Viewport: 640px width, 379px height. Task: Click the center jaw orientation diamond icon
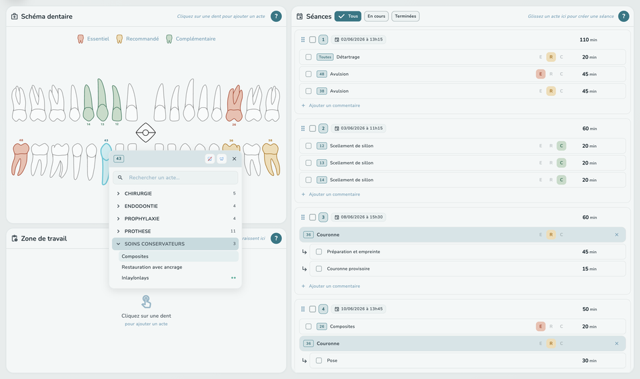146,133
